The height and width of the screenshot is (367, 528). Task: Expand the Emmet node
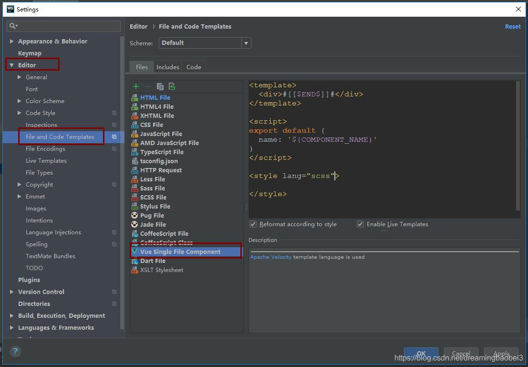pos(20,197)
